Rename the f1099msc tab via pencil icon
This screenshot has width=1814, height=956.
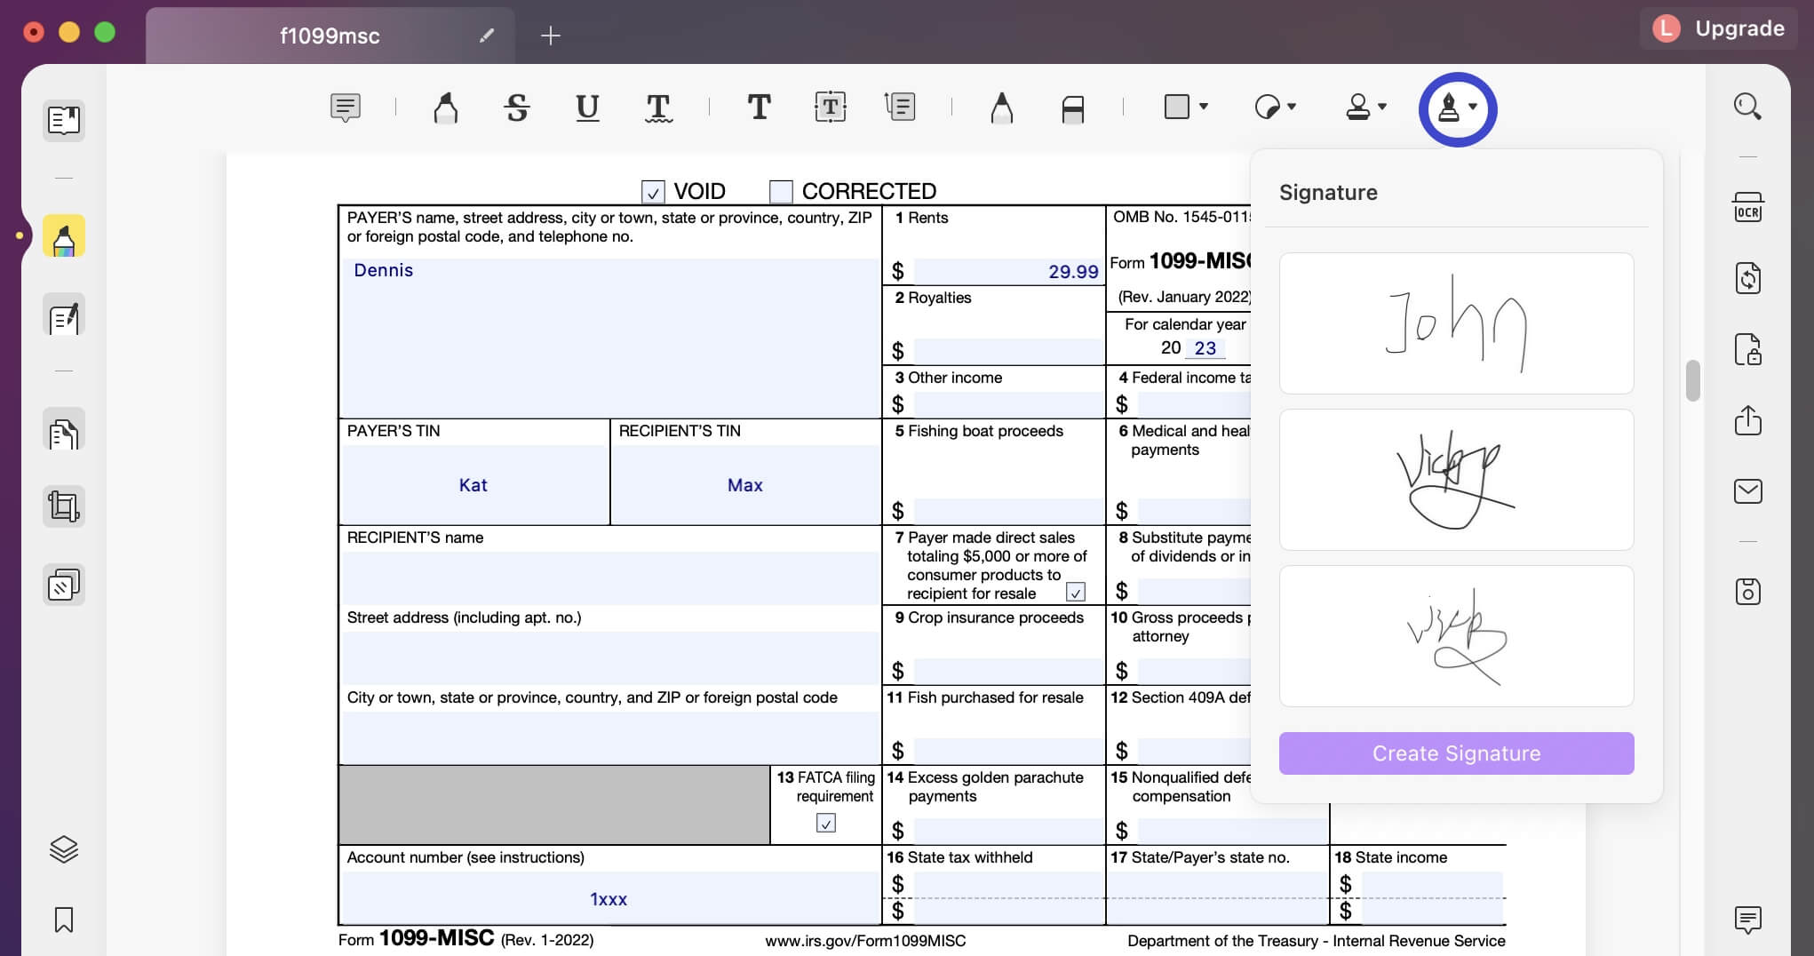tap(487, 36)
